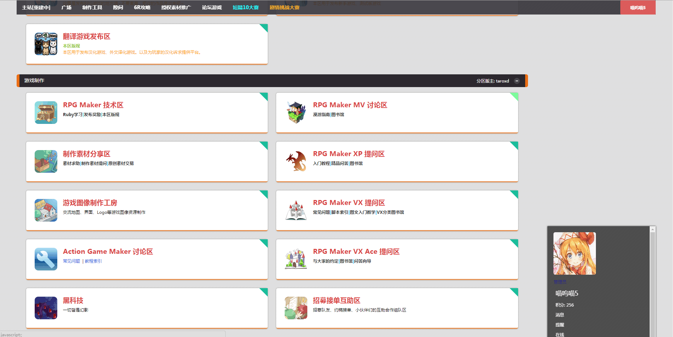
Task: Click the user panel scrollbar up arrow
Action: (653, 230)
